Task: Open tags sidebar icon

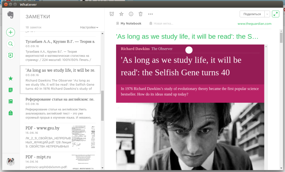Action: 10,113
